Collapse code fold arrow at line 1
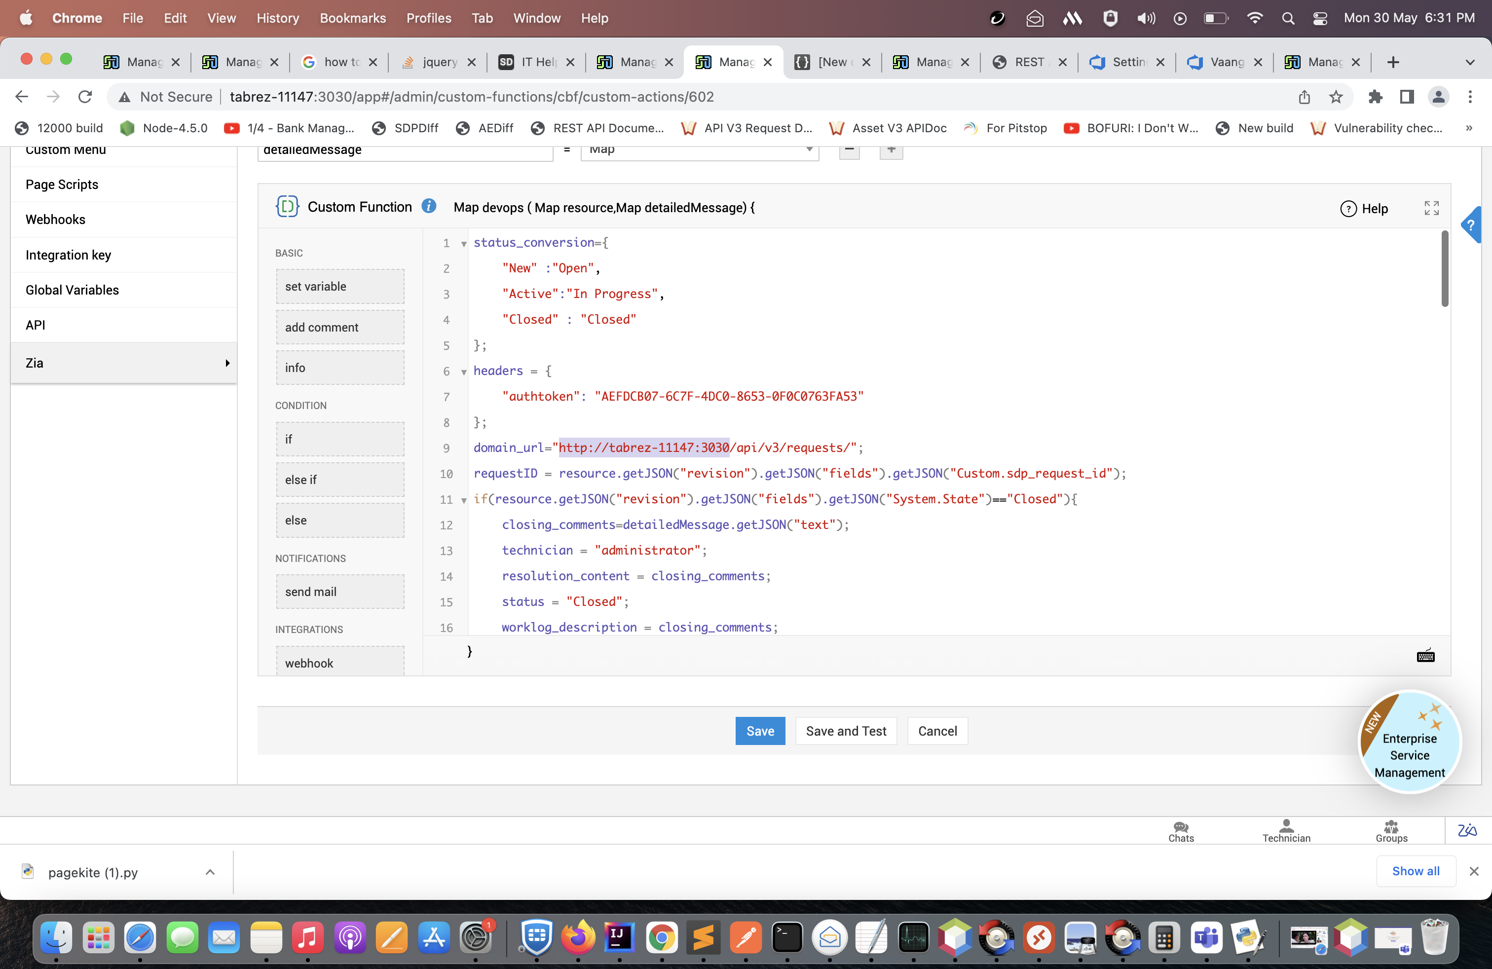 pos(464,244)
